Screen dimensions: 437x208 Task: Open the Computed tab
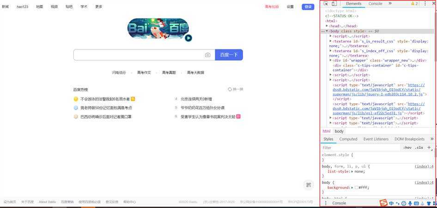pyautogui.click(x=348, y=139)
